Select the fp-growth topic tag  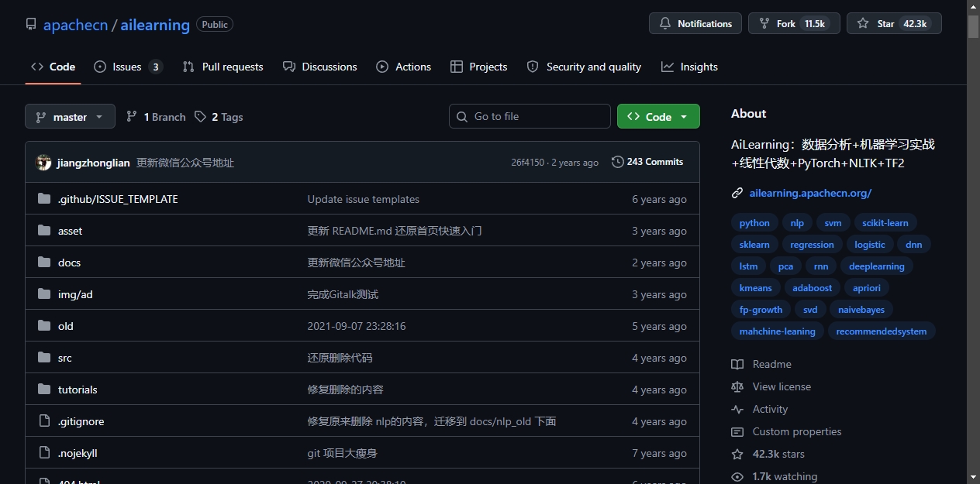coord(761,310)
